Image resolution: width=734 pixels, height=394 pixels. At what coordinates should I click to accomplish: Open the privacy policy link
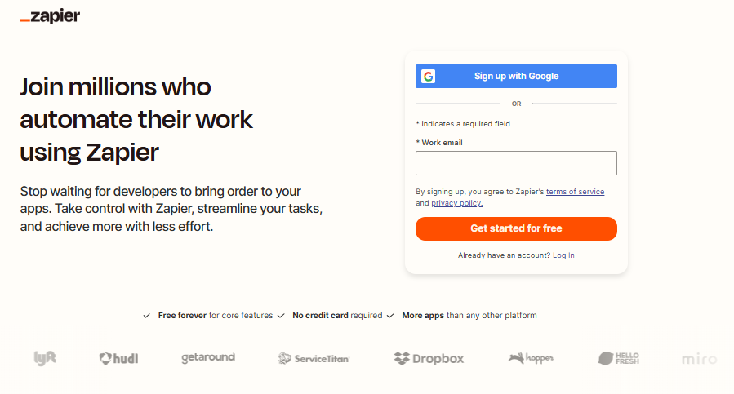456,203
